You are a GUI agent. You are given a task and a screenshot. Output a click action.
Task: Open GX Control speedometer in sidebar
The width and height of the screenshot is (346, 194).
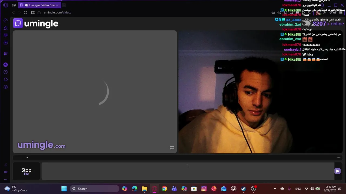[5, 20]
